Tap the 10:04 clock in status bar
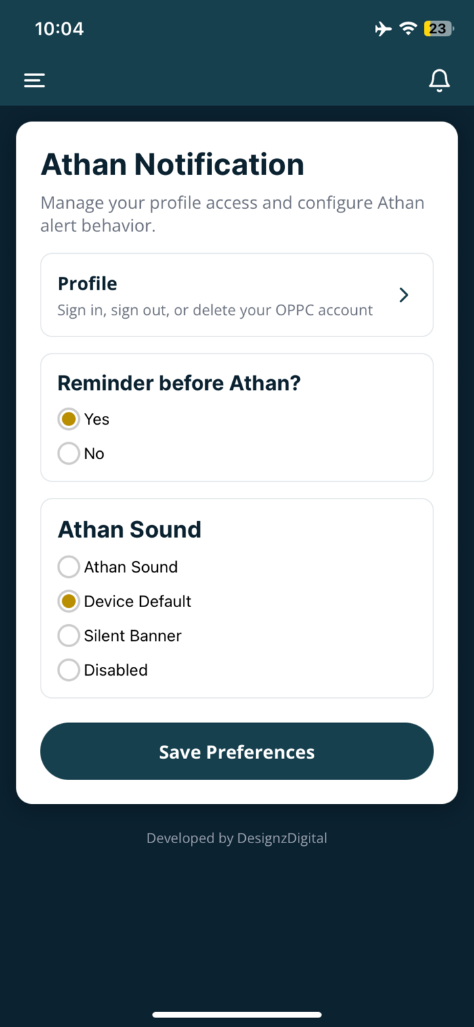 [x=59, y=28]
